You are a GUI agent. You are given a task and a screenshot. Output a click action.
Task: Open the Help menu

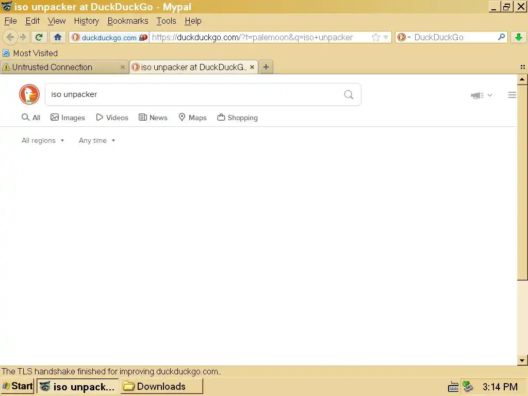(x=193, y=21)
